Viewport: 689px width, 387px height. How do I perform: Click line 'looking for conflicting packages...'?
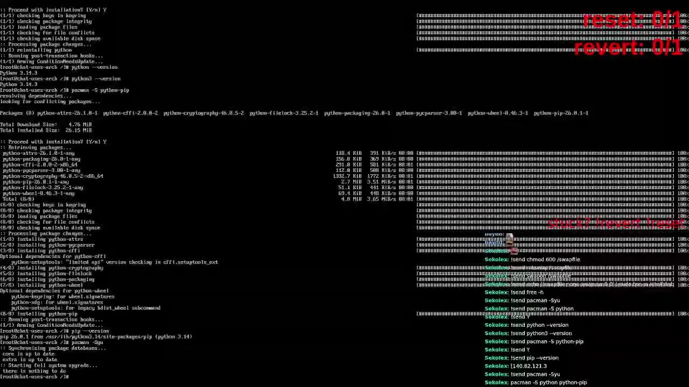click(x=50, y=102)
